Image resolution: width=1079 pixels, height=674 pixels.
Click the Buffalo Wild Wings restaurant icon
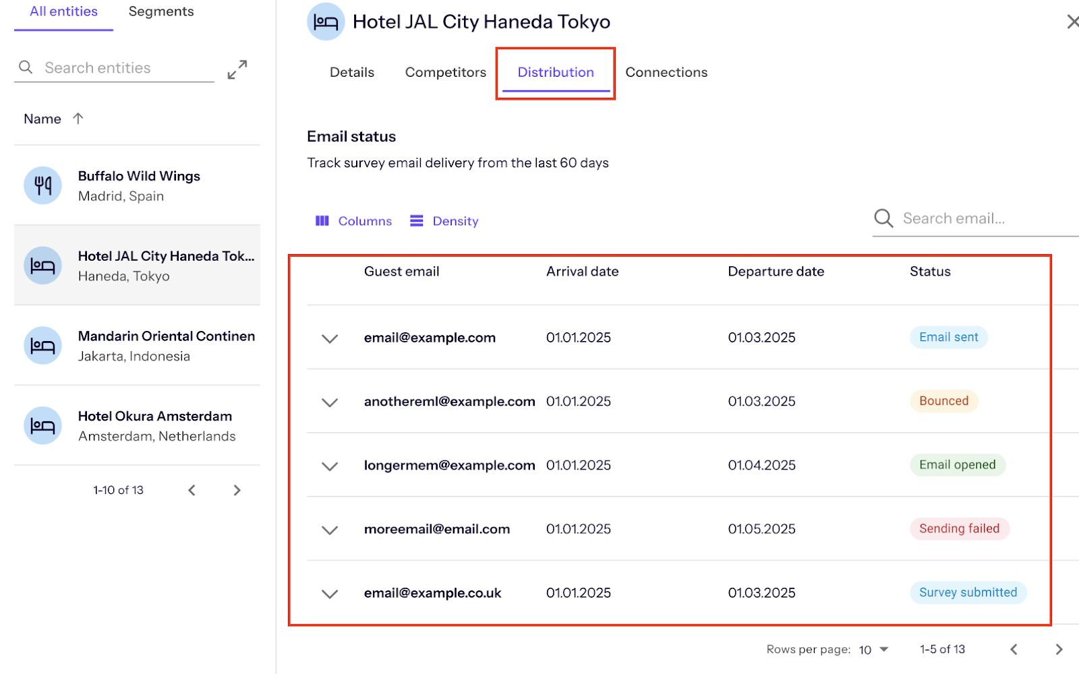click(x=43, y=185)
